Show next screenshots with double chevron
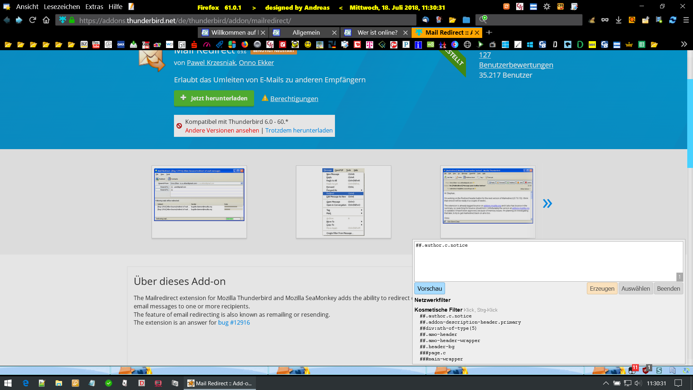693x390 pixels. (x=547, y=204)
